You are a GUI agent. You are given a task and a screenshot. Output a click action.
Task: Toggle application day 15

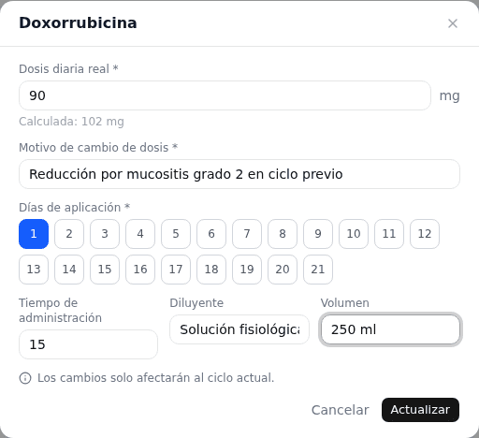tap(105, 270)
